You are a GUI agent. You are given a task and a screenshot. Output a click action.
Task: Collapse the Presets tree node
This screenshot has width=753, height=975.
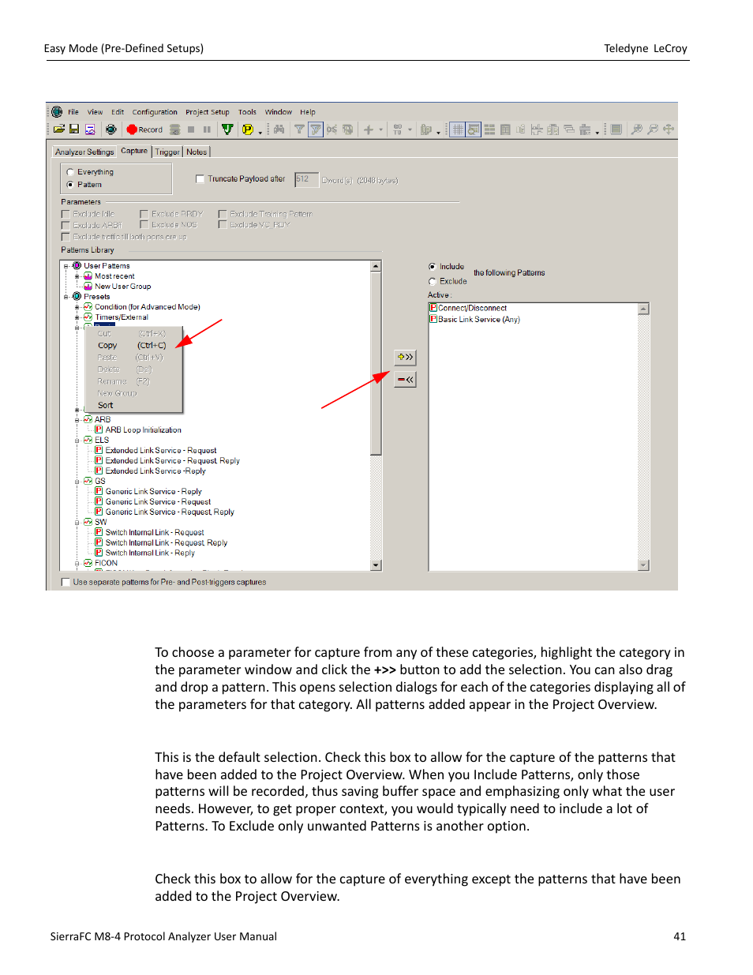pos(66,297)
